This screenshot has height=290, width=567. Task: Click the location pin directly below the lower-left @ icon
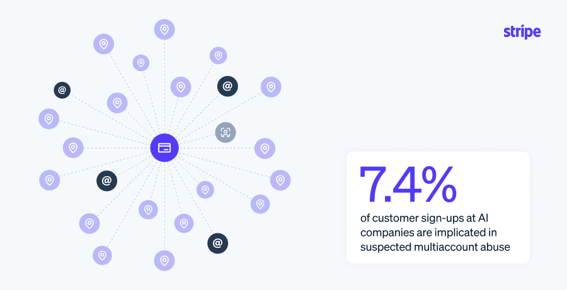(89, 223)
